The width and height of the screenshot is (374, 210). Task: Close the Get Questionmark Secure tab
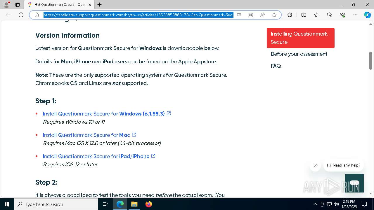90,5
